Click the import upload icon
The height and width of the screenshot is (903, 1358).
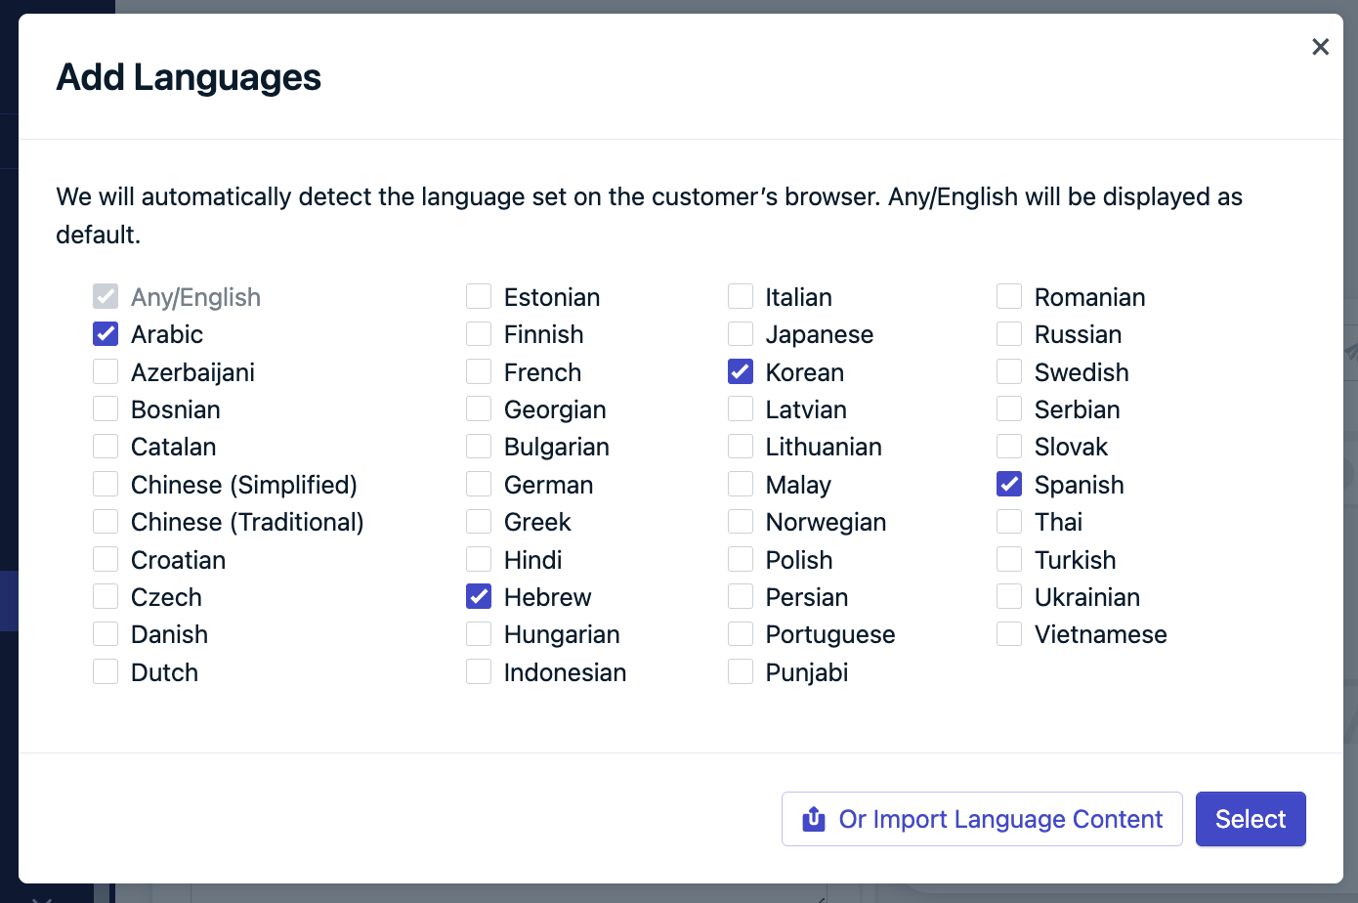pos(813,819)
